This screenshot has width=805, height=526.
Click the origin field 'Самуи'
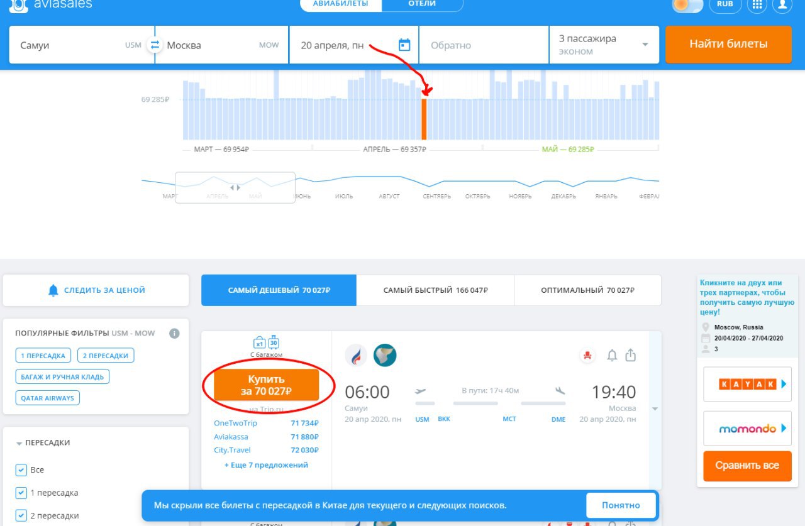82,45
